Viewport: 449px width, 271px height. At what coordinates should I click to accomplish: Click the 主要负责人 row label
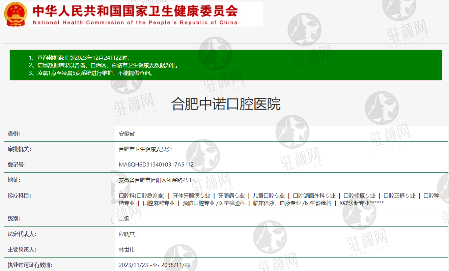22,250
